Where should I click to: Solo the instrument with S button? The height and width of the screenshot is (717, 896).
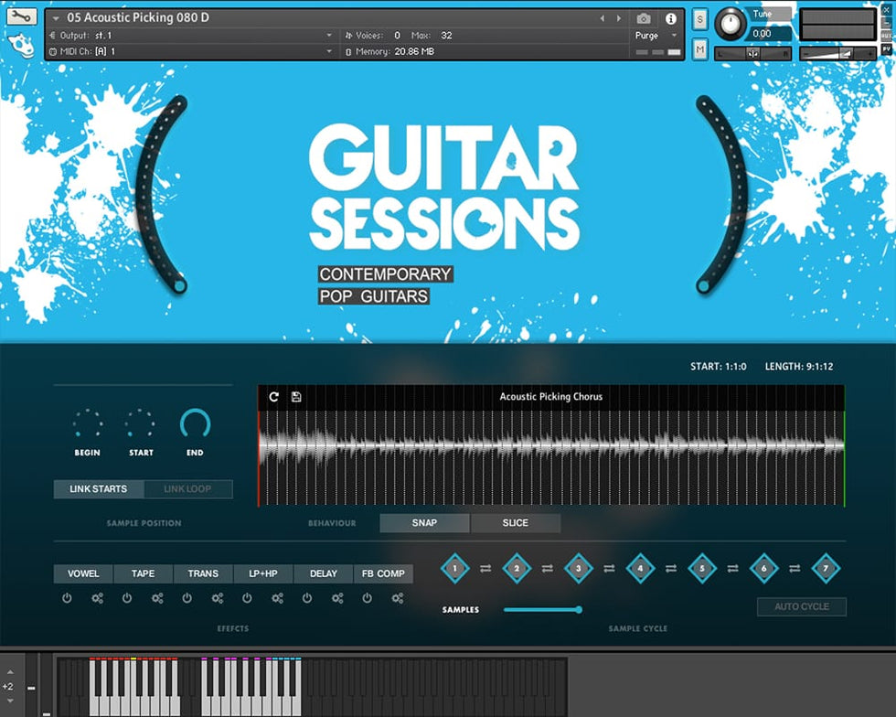[699, 19]
